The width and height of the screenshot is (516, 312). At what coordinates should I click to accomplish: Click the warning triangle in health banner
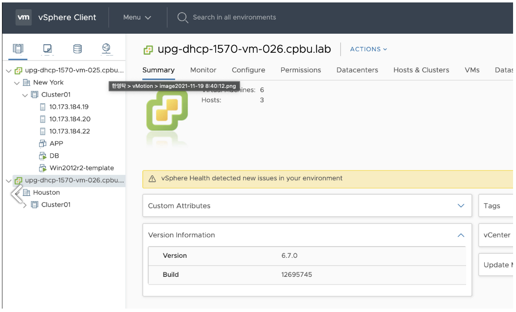[152, 179]
